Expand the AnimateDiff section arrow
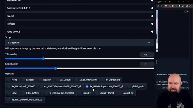 pos(152,1)
